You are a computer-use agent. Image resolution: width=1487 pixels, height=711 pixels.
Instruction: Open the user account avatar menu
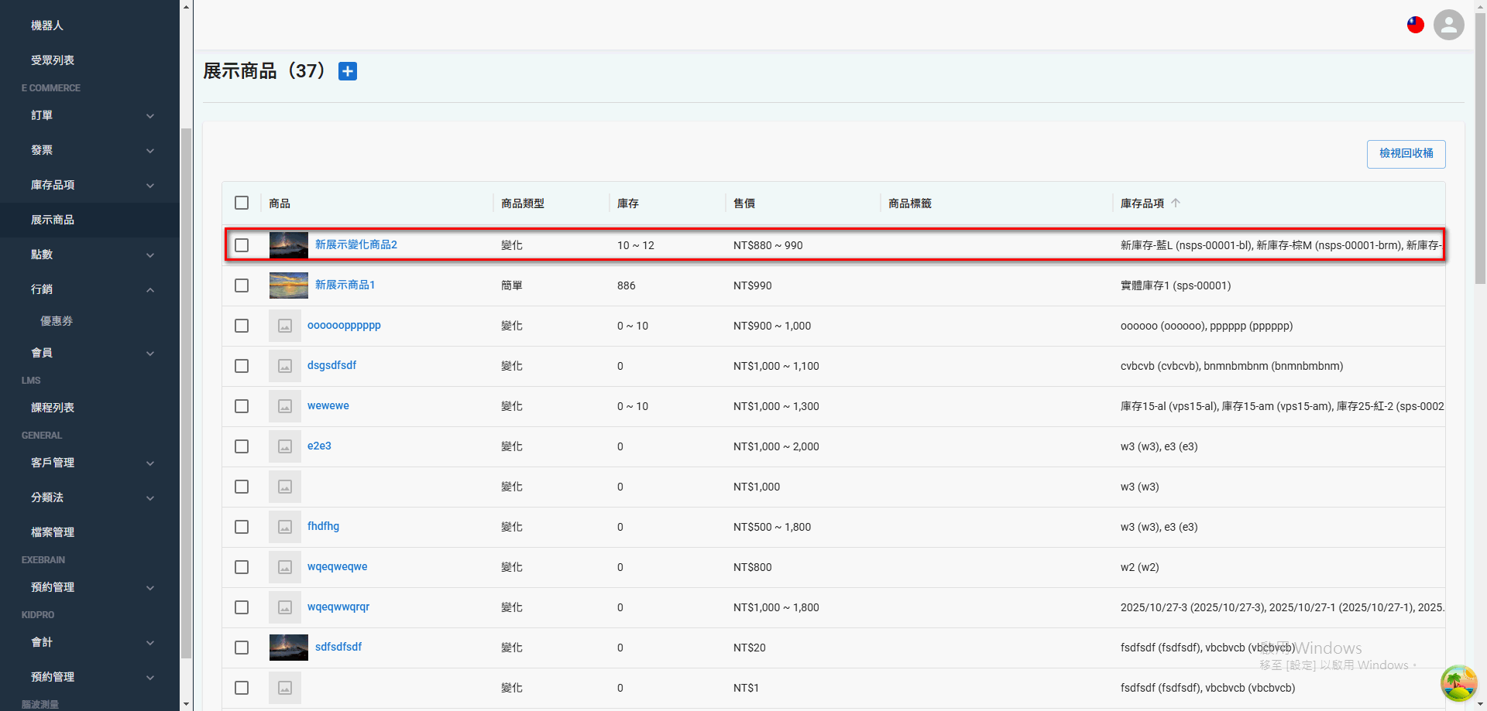coord(1448,25)
